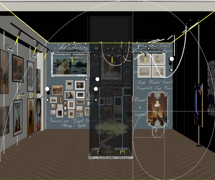Select the 'Create' script word on blue wall

pos(140,100)
